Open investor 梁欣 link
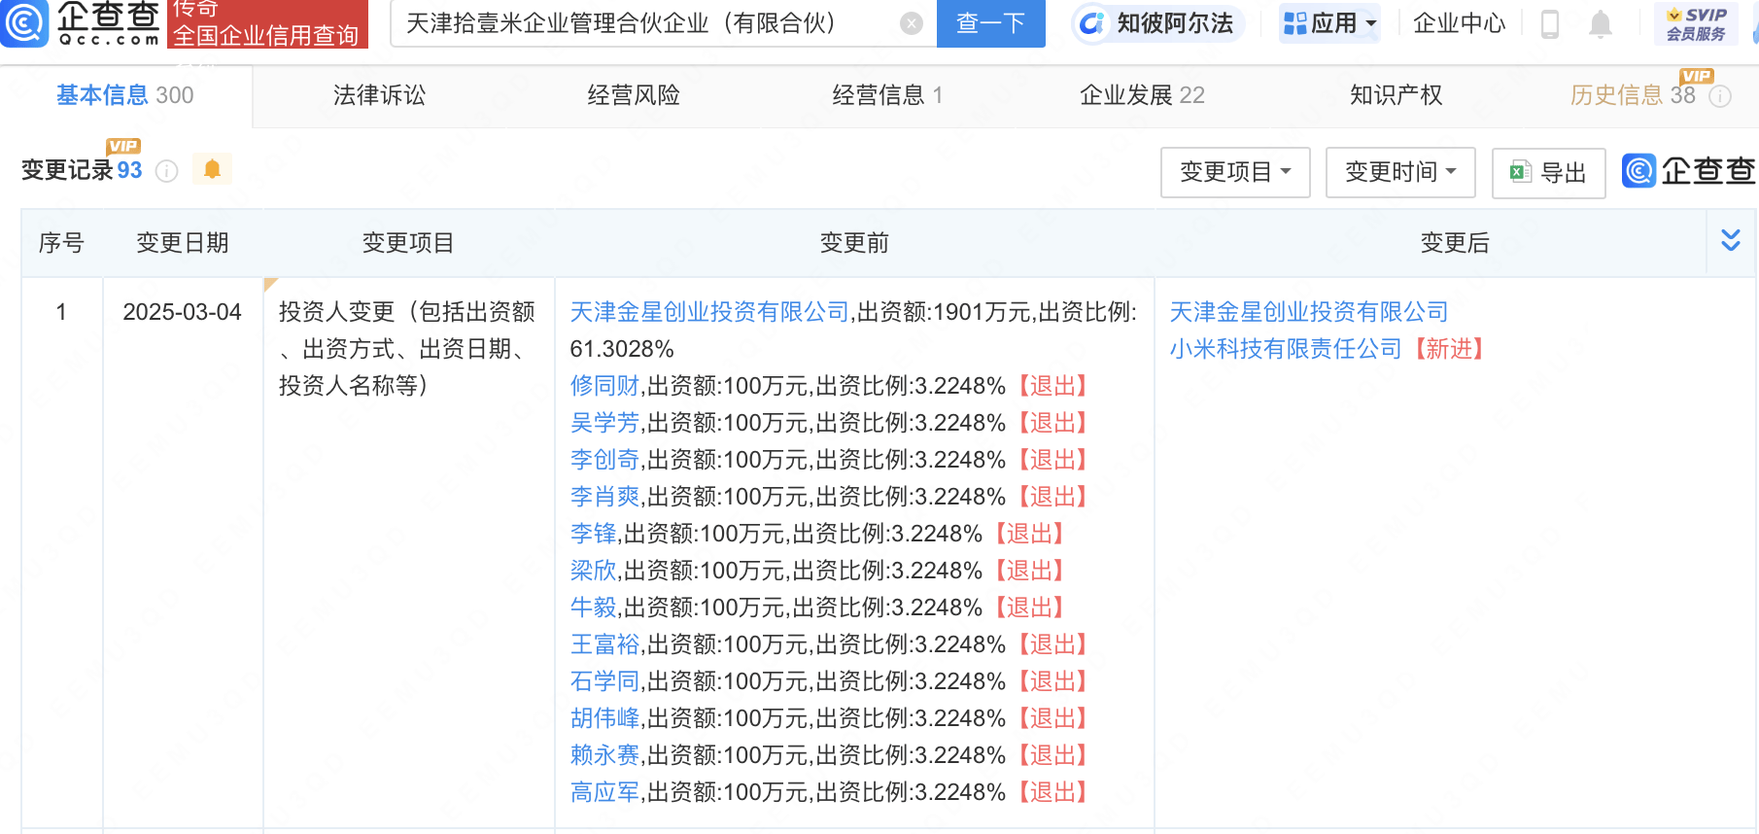The height and width of the screenshot is (834, 1759). point(593,571)
